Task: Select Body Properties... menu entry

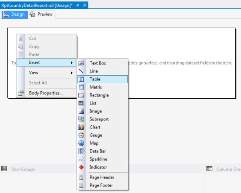Action: (x=47, y=93)
